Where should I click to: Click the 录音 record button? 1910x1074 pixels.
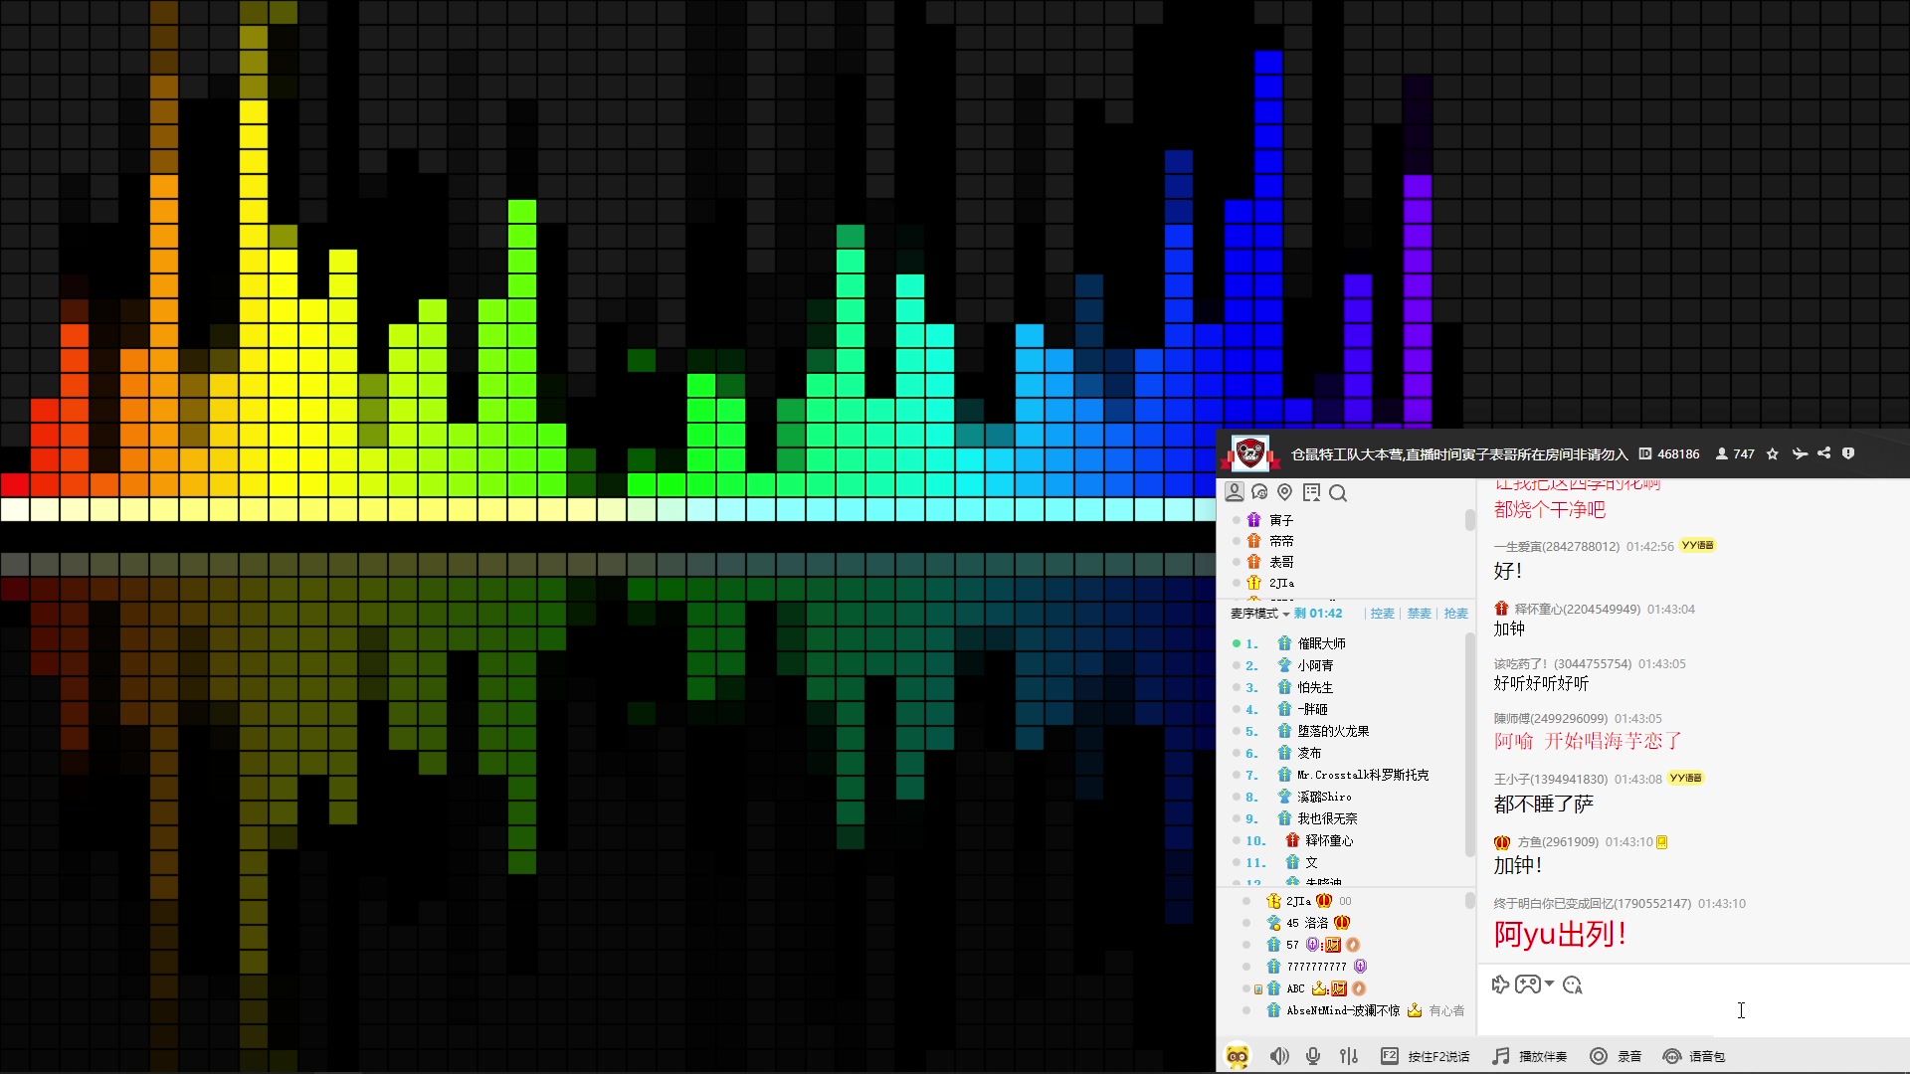point(1616,1056)
